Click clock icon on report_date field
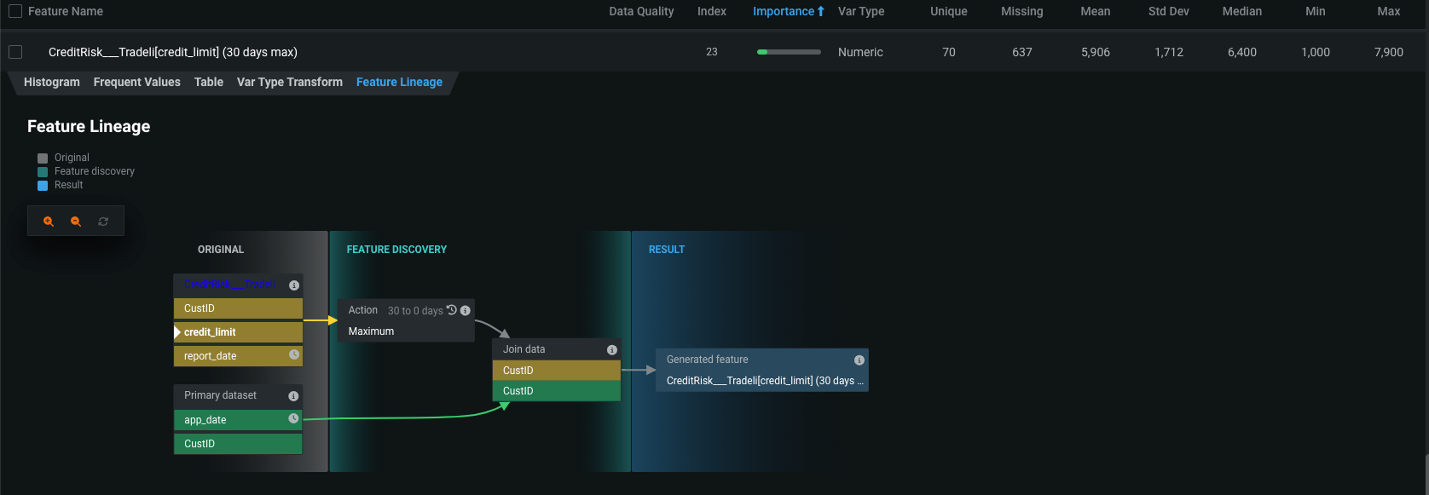Image resolution: width=1429 pixels, height=495 pixels. tap(294, 354)
